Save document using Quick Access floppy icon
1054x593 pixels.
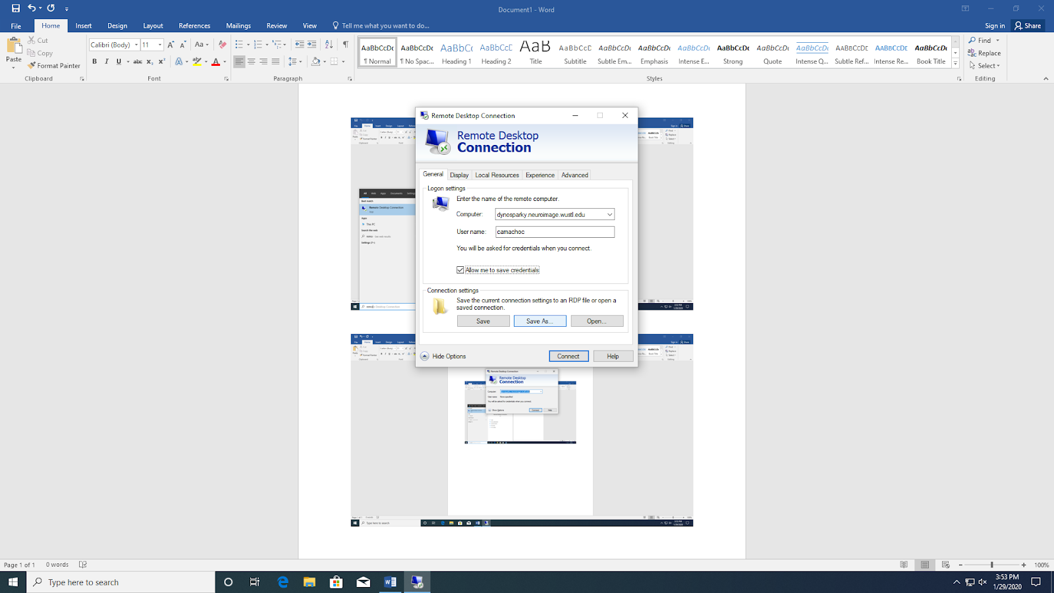(16, 9)
